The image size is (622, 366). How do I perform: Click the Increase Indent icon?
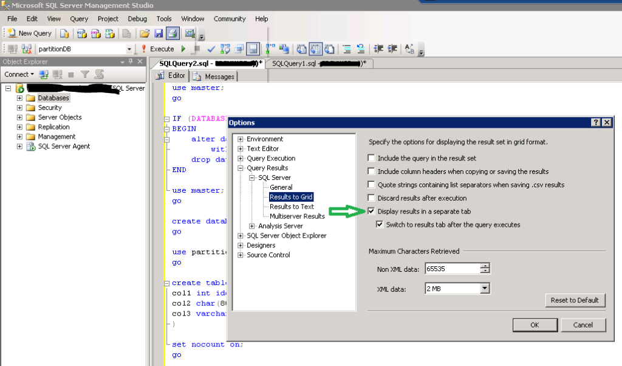coord(392,49)
